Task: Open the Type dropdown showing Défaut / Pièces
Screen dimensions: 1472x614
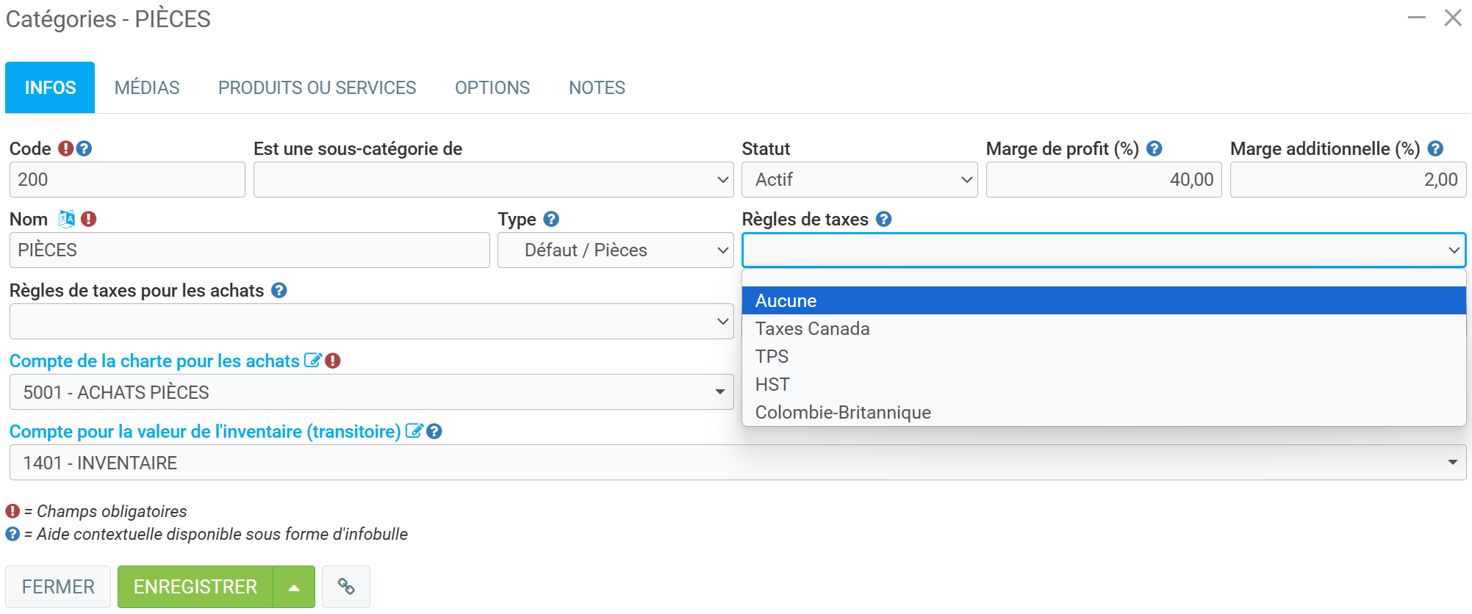Action: 615,250
